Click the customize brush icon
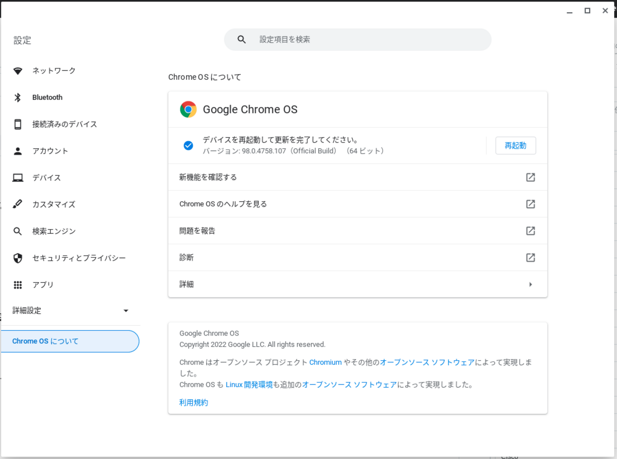 [x=18, y=204]
